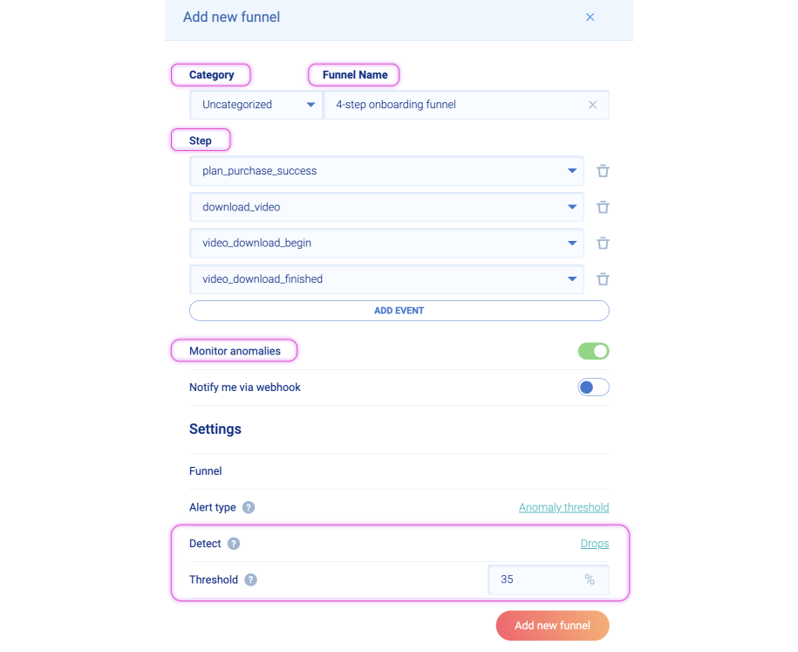
Task: Click the Threshold question mark icon
Action: [250, 580]
